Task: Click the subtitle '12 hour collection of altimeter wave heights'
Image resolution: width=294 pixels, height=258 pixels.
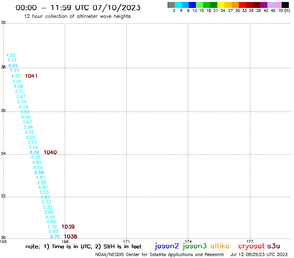Action: coord(77,16)
